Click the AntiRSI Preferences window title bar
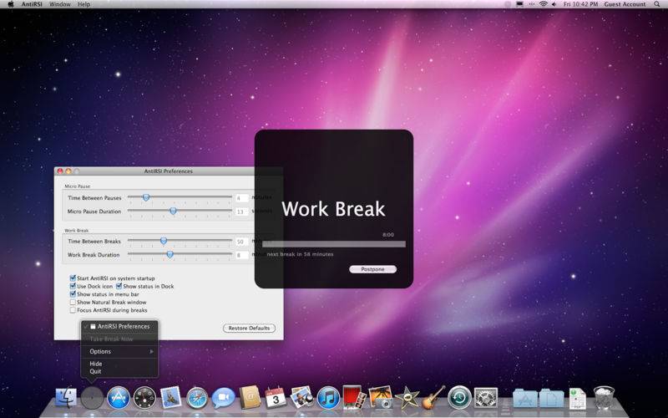 [169, 171]
